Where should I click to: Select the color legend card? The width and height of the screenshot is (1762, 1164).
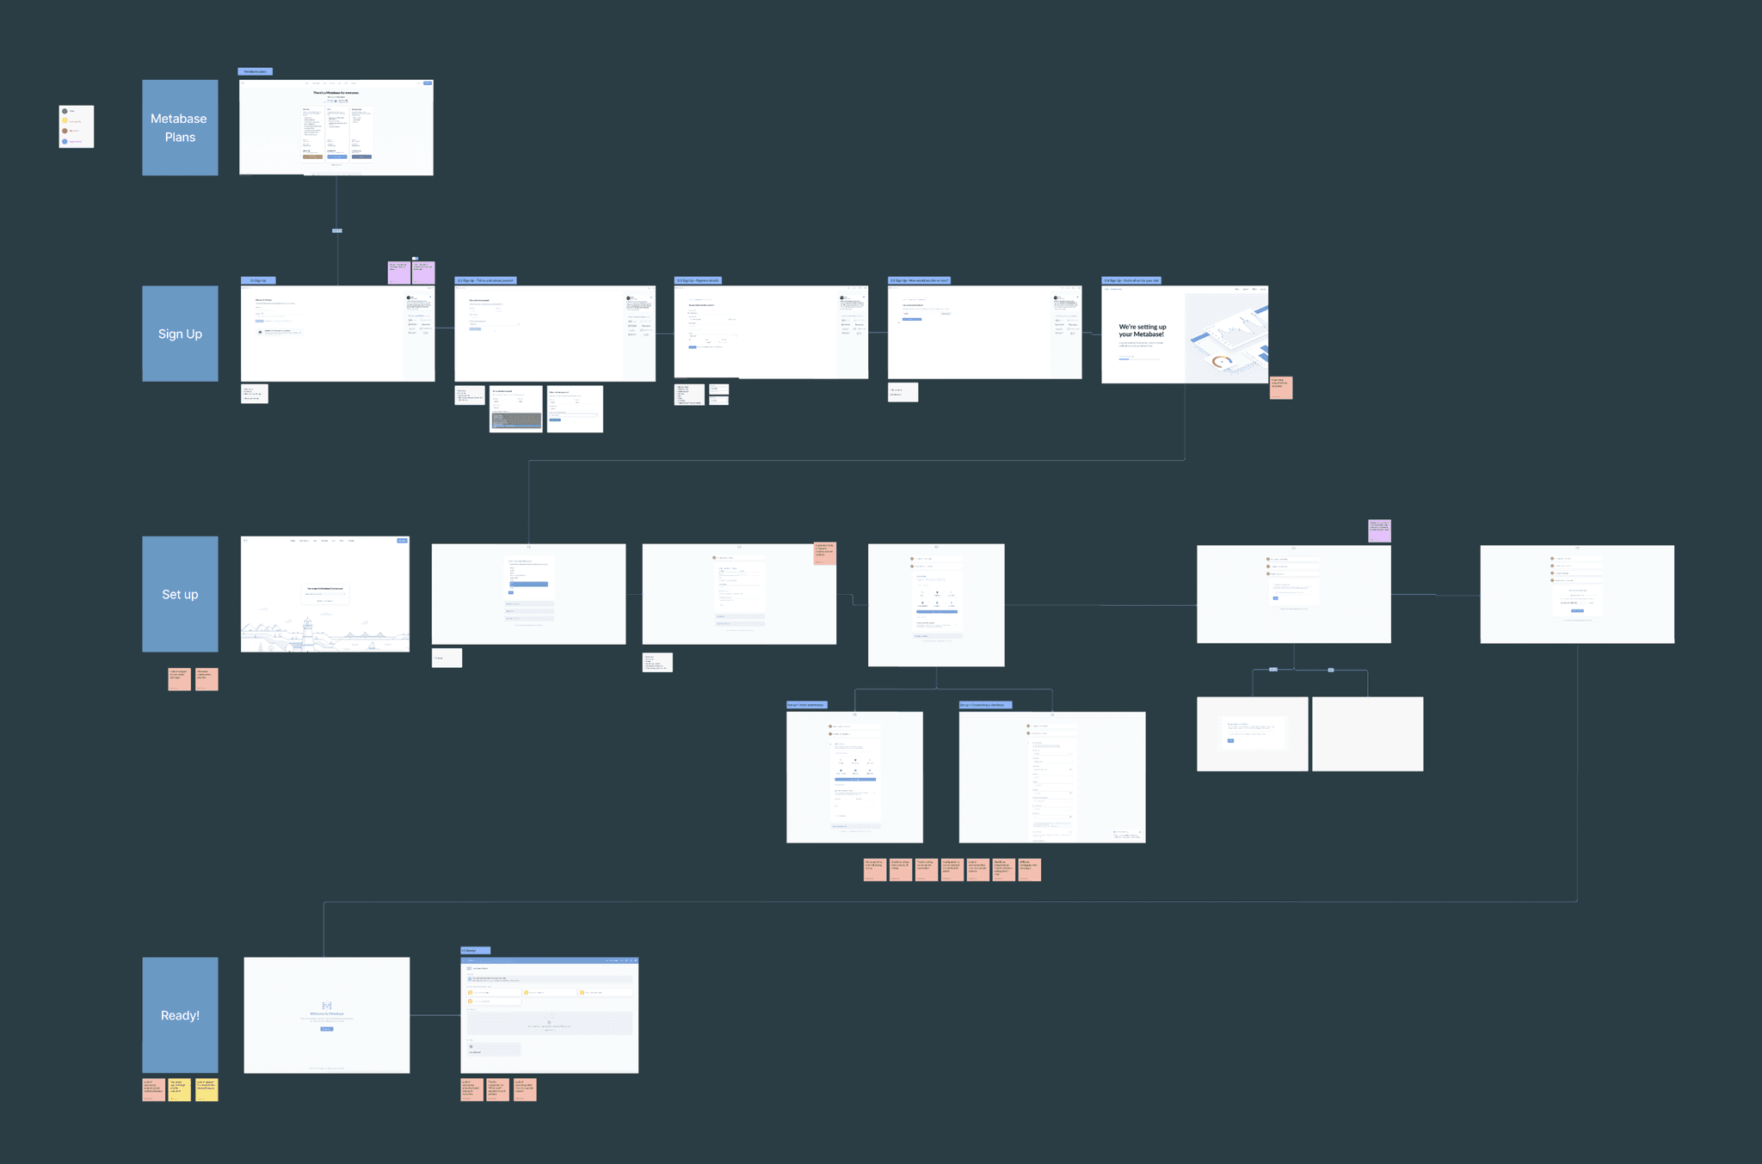tap(76, 126)
